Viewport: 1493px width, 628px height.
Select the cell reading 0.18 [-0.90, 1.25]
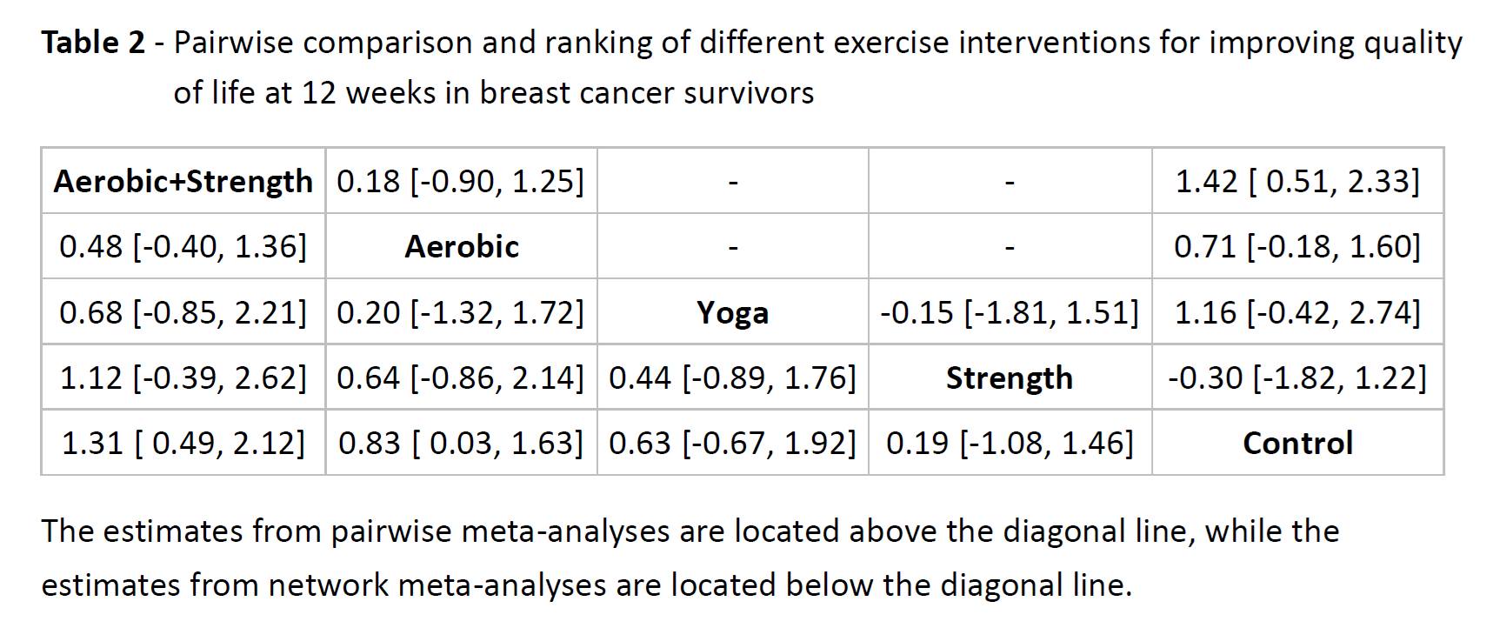[x=461, y=181]
